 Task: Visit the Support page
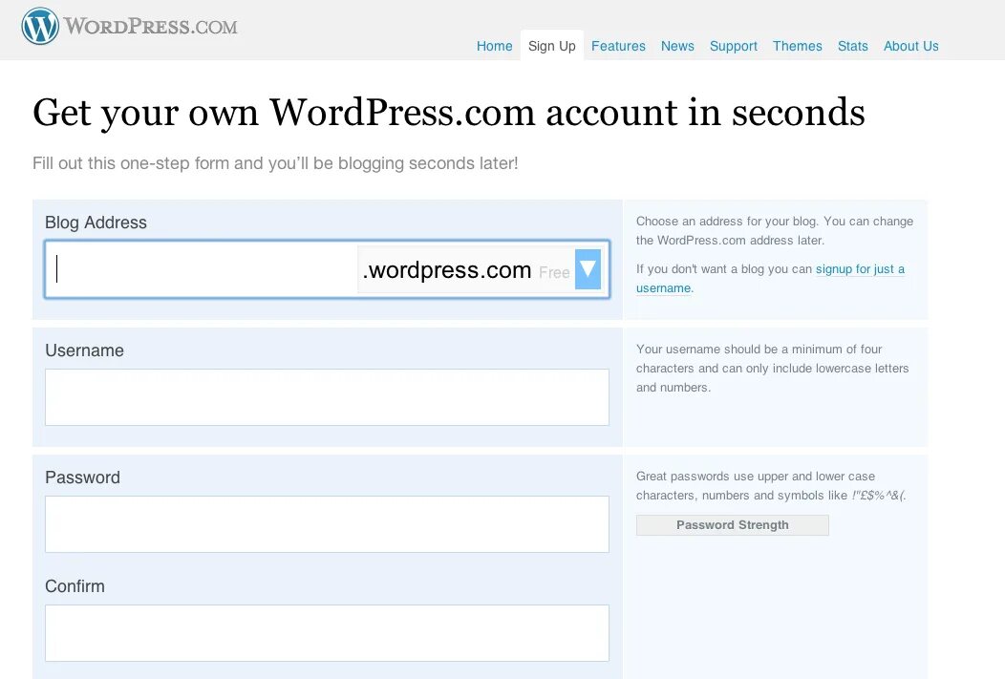[734, 46]
